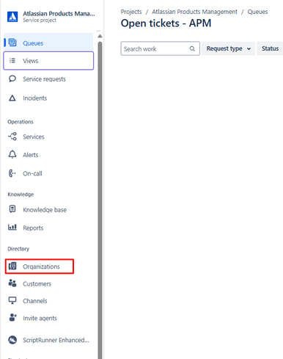Click the Knowledge base document icon
The width and height of the screenshot is (283, 359).
[12, 209]
